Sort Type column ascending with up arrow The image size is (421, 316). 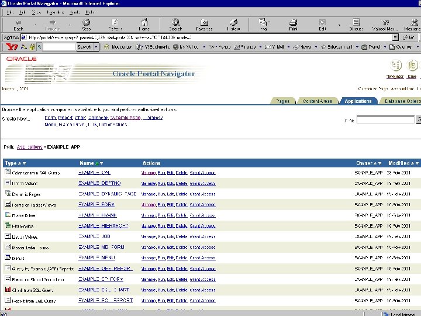click(x=20, y=163)
